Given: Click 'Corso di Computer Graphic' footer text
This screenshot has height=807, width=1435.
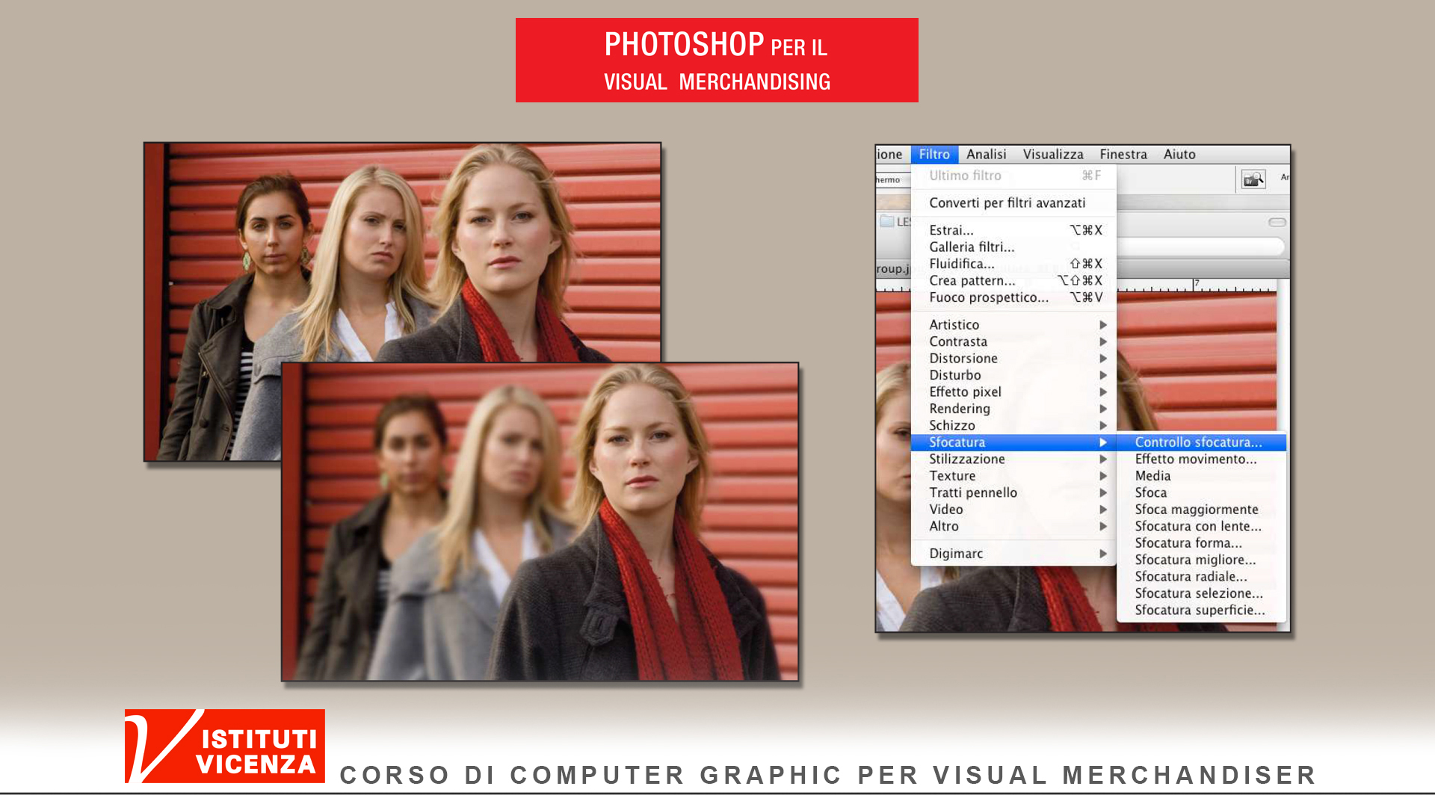Looking at the screenshot, I should 827,776.
